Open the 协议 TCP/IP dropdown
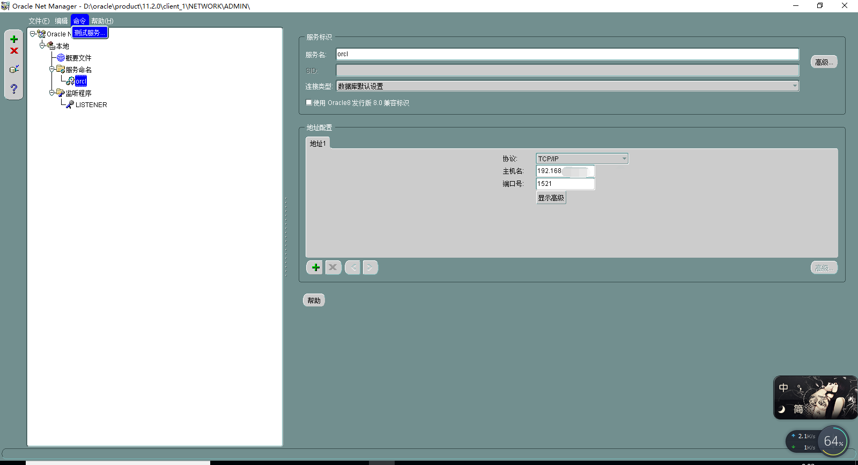 click(624, 159)
